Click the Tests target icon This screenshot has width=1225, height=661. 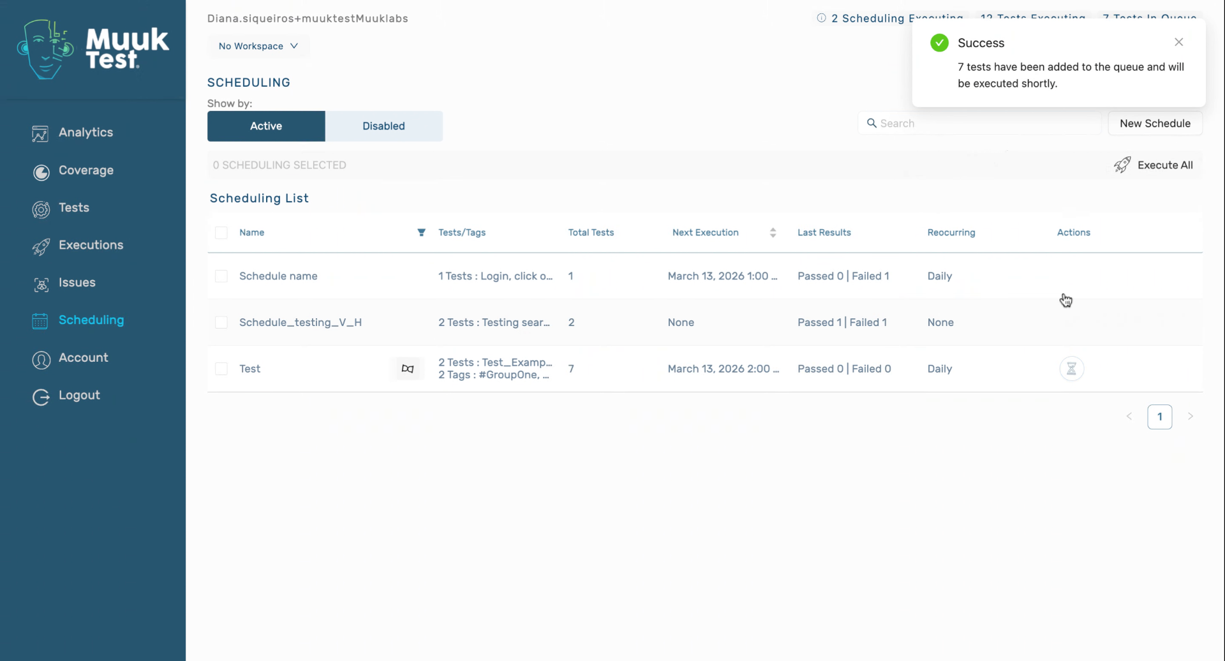(x=41, y=209)
